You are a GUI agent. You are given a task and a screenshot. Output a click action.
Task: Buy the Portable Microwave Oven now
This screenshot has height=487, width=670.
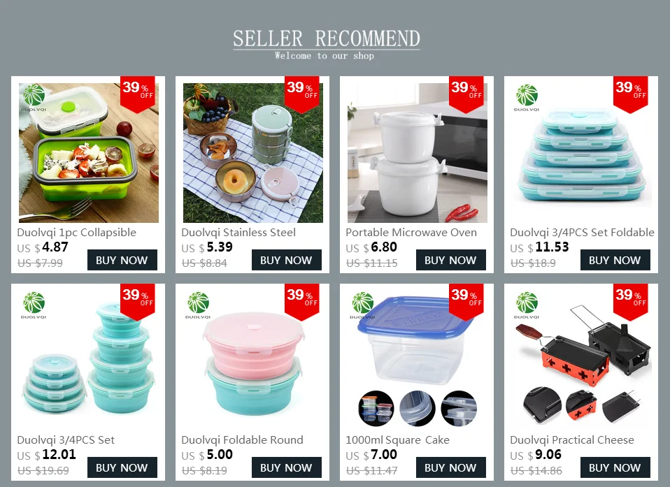tap(451, 260)
